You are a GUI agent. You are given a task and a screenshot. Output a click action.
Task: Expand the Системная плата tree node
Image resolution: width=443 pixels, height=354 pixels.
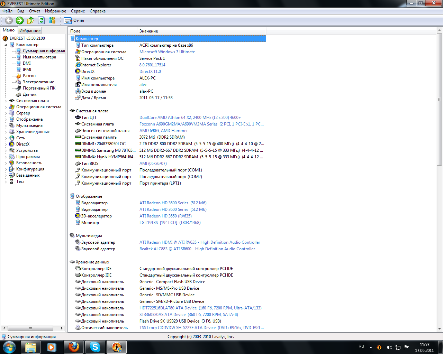point(6,101)
